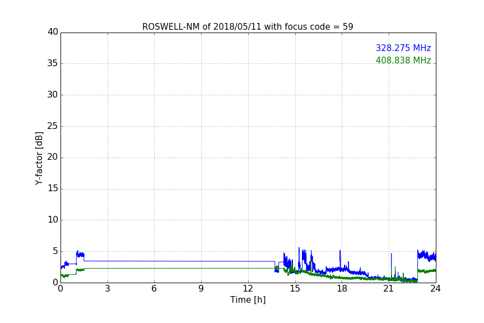The width and height of the screenshot is (484, 323).
Task: Click the y-axis tick label 20
Action: [53, 157]
